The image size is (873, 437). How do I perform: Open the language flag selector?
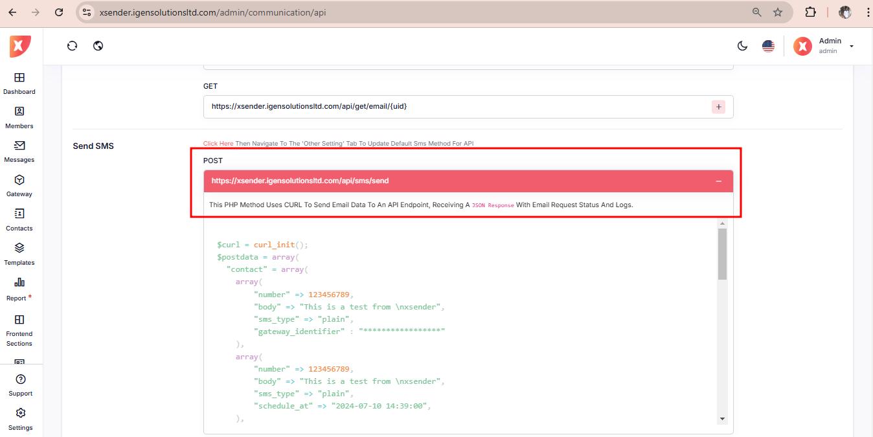768,46
